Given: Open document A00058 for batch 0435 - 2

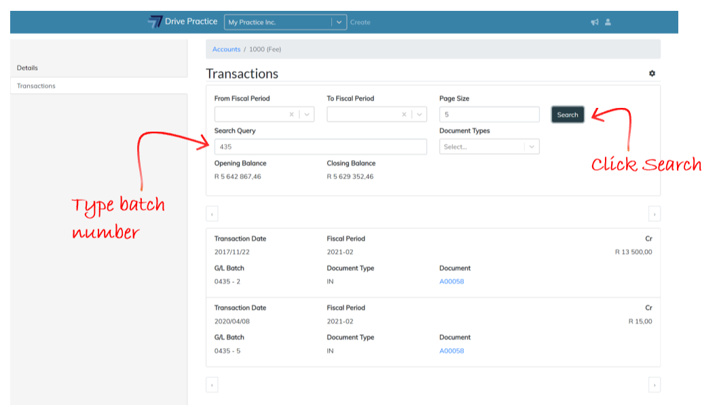Looking at the screenshot, I should click(452, 282).
